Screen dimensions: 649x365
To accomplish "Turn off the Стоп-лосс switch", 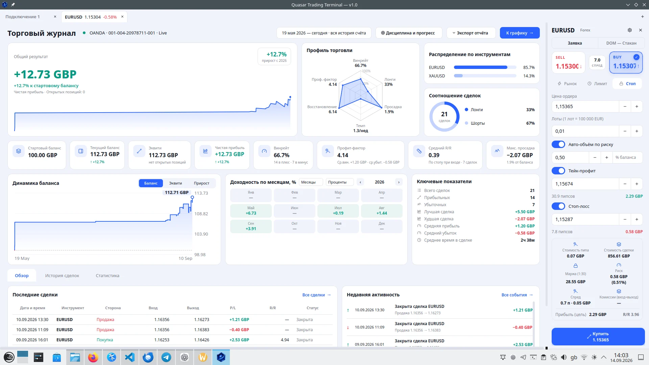I will pyautogui.click(x=558, y=206).
